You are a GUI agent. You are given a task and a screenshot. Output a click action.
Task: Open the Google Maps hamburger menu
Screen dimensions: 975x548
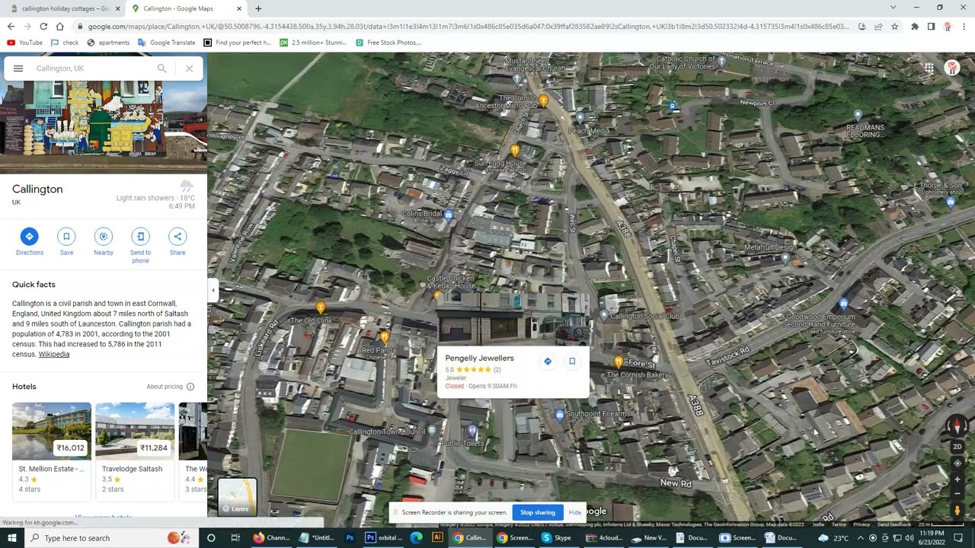coord(18,68)
